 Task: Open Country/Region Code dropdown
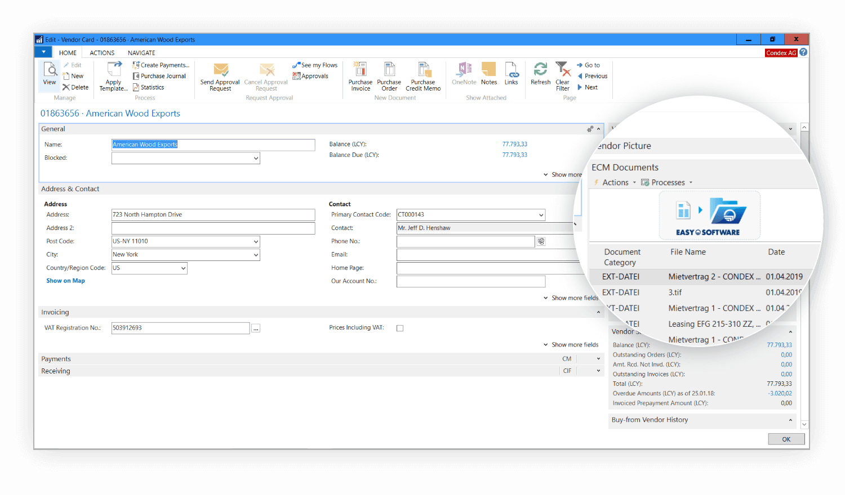[183, 268]
